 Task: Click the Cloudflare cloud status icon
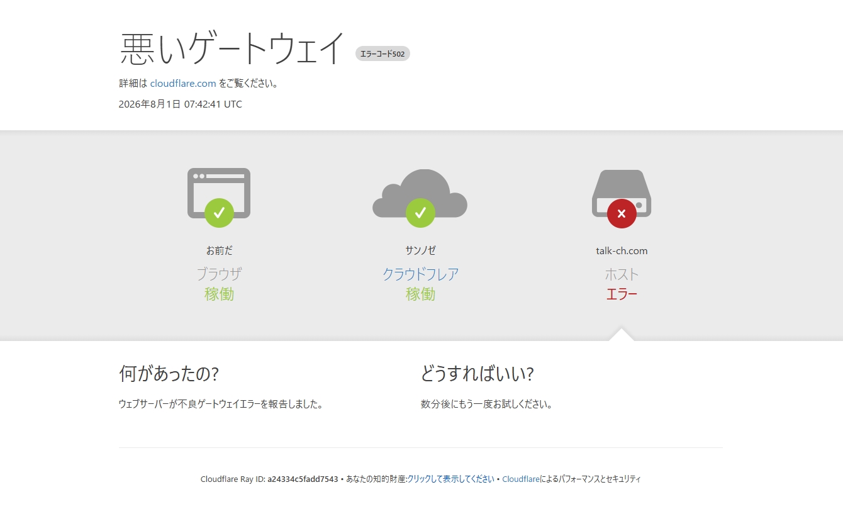pos(420,198)
